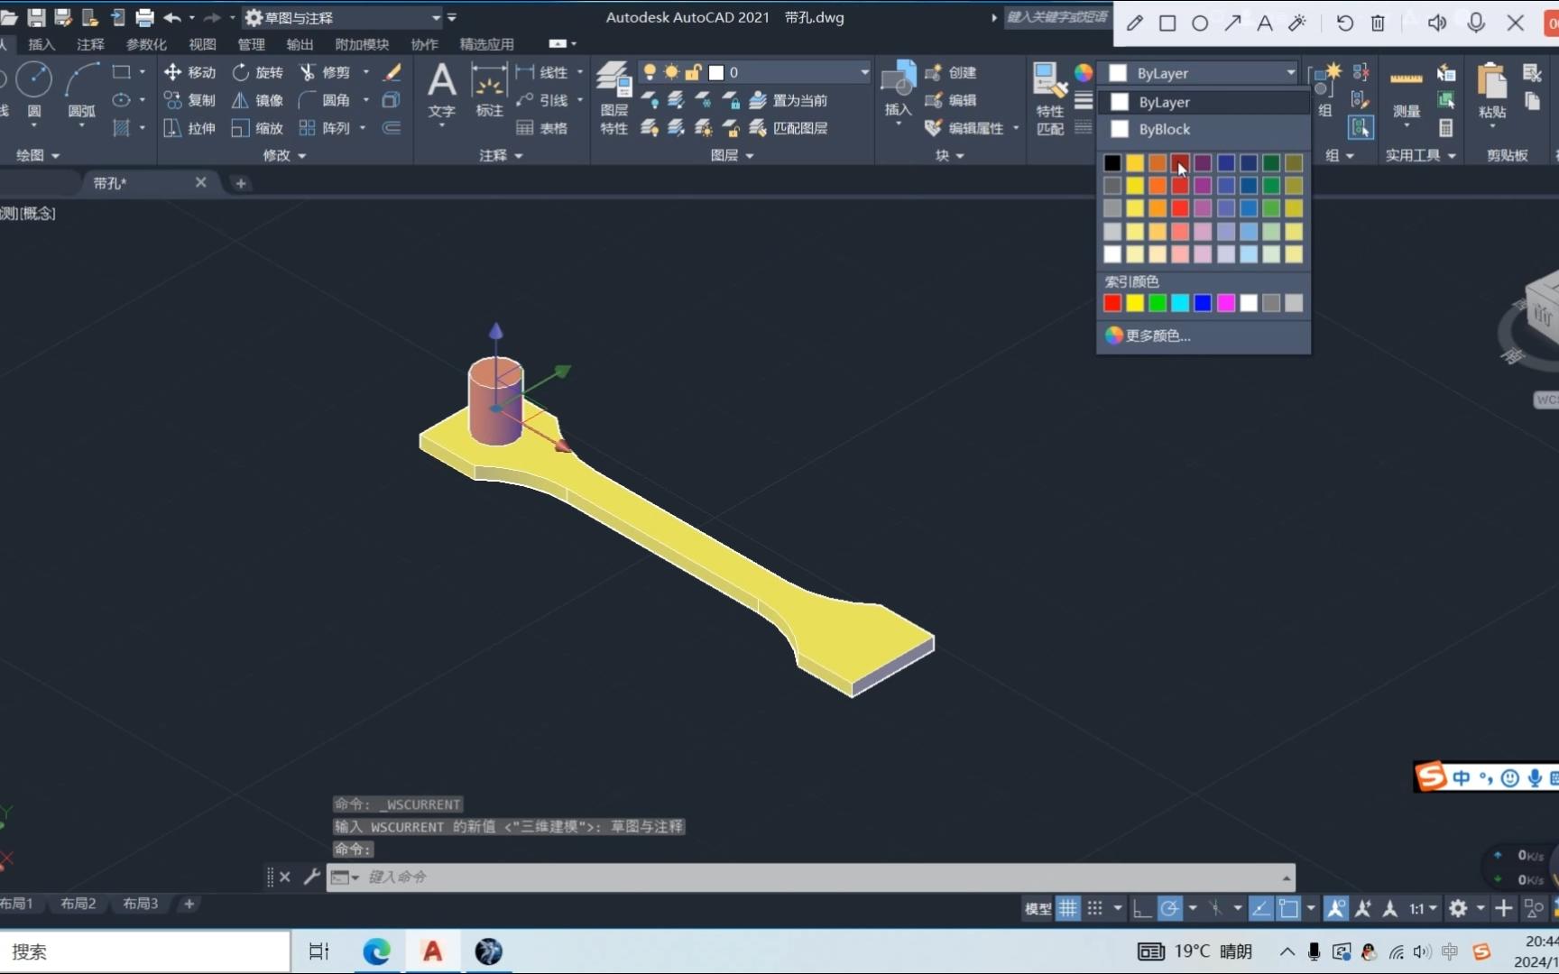Screen dimensions: 1559x974
Task: Toggle polar tracking in status bar
Action: pos(1169,908)
